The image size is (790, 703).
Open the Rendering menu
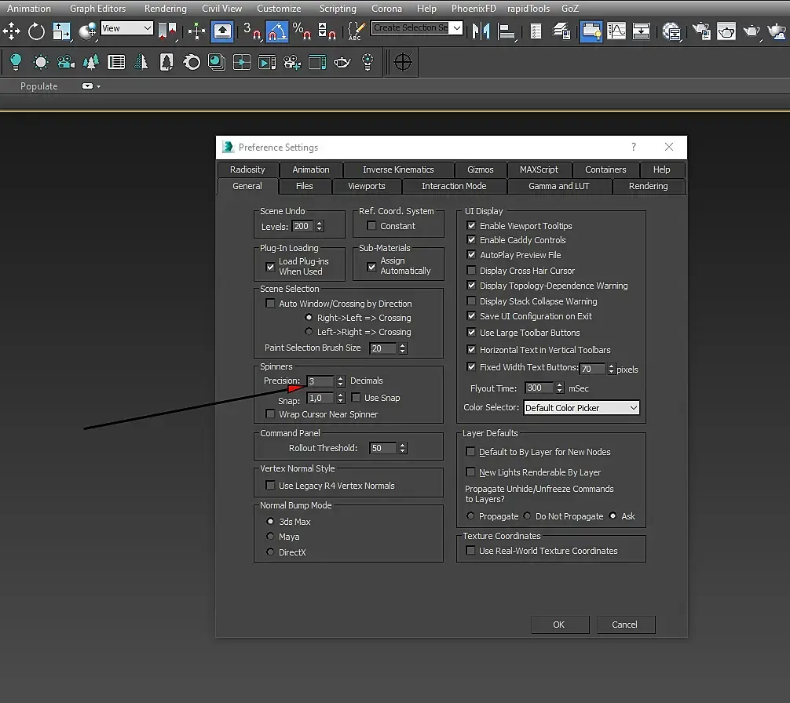(165, 9)
